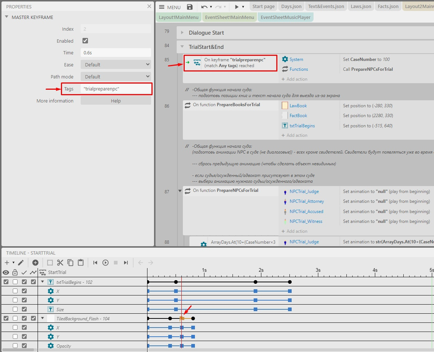Click the timeline Add plus icon
This screenshot has width=434, height=352.
pos(7,262)
